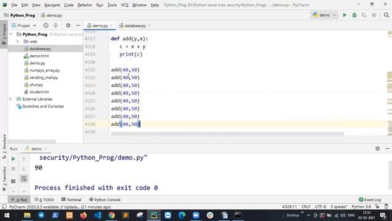Select demo.html in project tree

pos(39,56)
